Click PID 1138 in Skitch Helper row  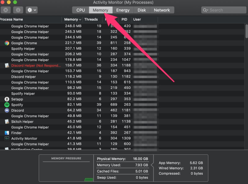[x=126, y=121]
